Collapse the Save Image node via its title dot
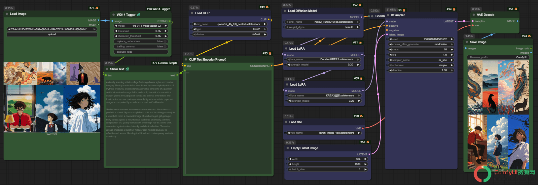The image size is (538, 185). [x=467, y=42]
